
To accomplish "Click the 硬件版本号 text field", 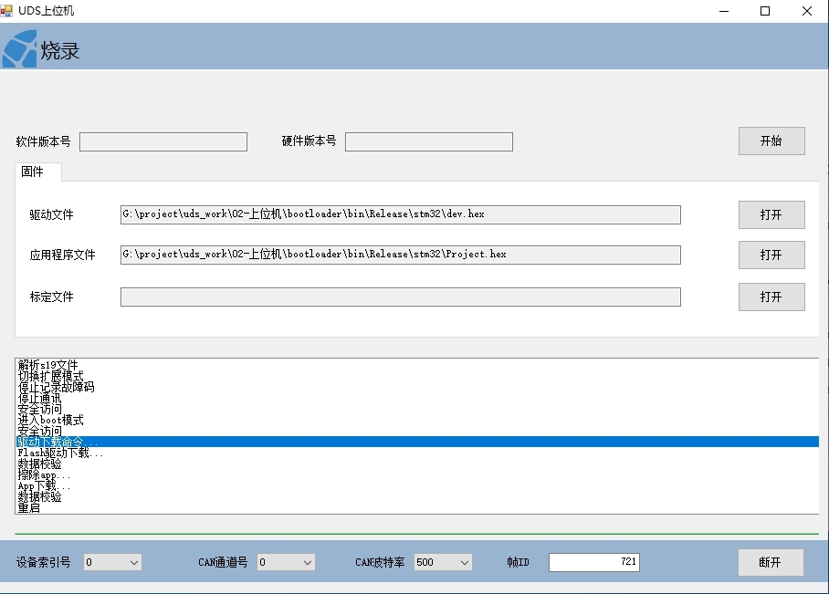I will point(428,141).
